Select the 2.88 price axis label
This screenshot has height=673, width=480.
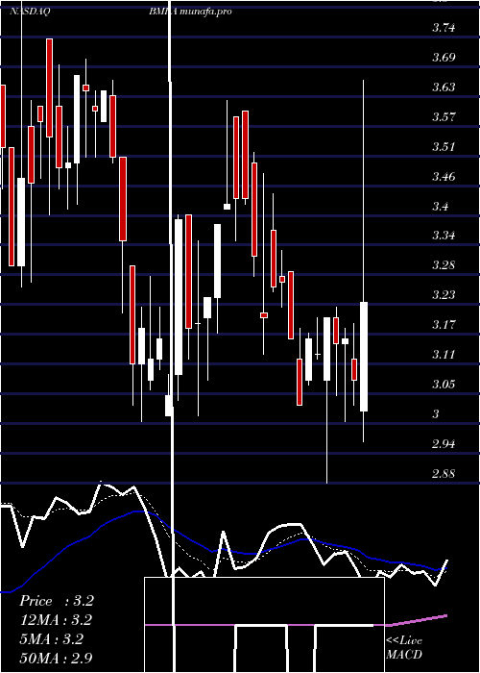point(444,474)
